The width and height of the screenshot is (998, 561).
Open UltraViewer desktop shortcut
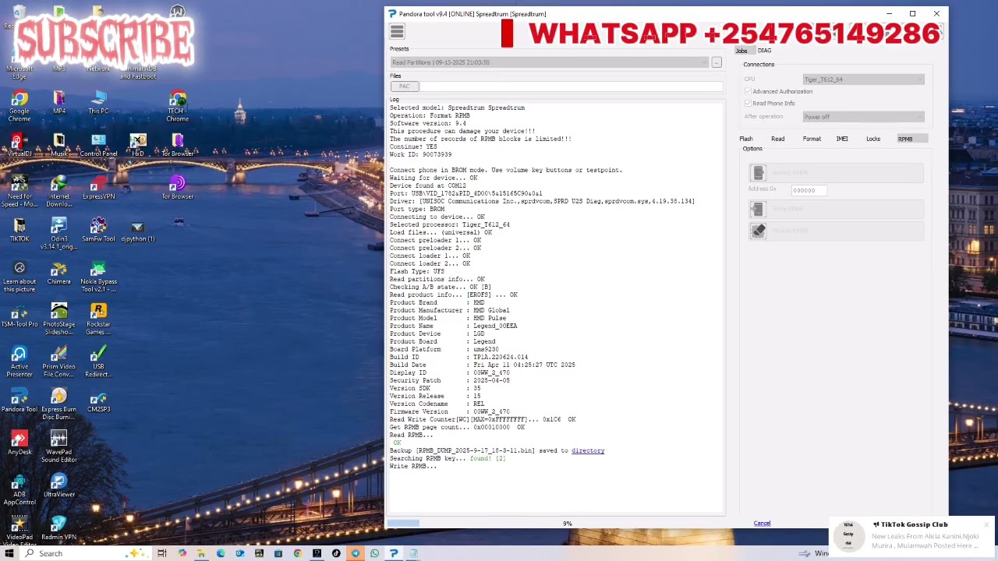(58, 486)
